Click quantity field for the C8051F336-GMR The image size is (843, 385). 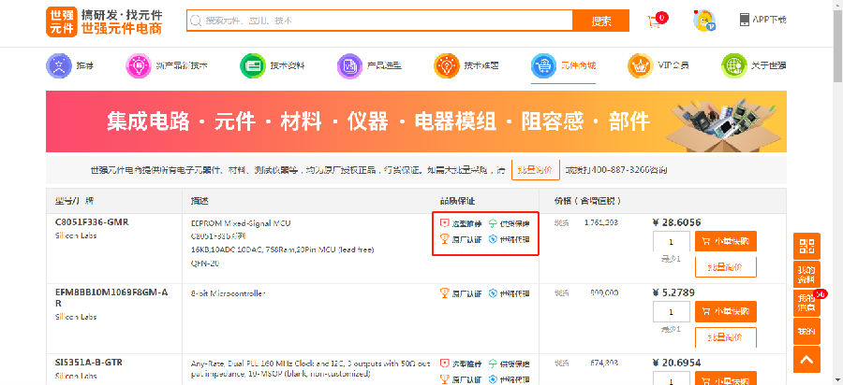pos(671,241)
